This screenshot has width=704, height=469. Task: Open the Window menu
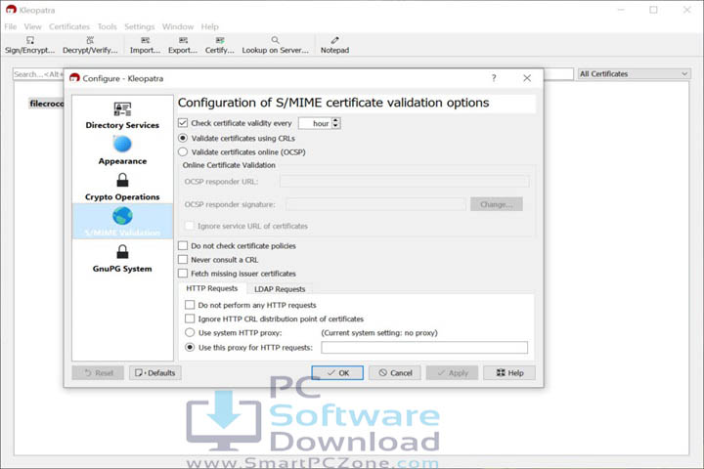tap(177, 26)
